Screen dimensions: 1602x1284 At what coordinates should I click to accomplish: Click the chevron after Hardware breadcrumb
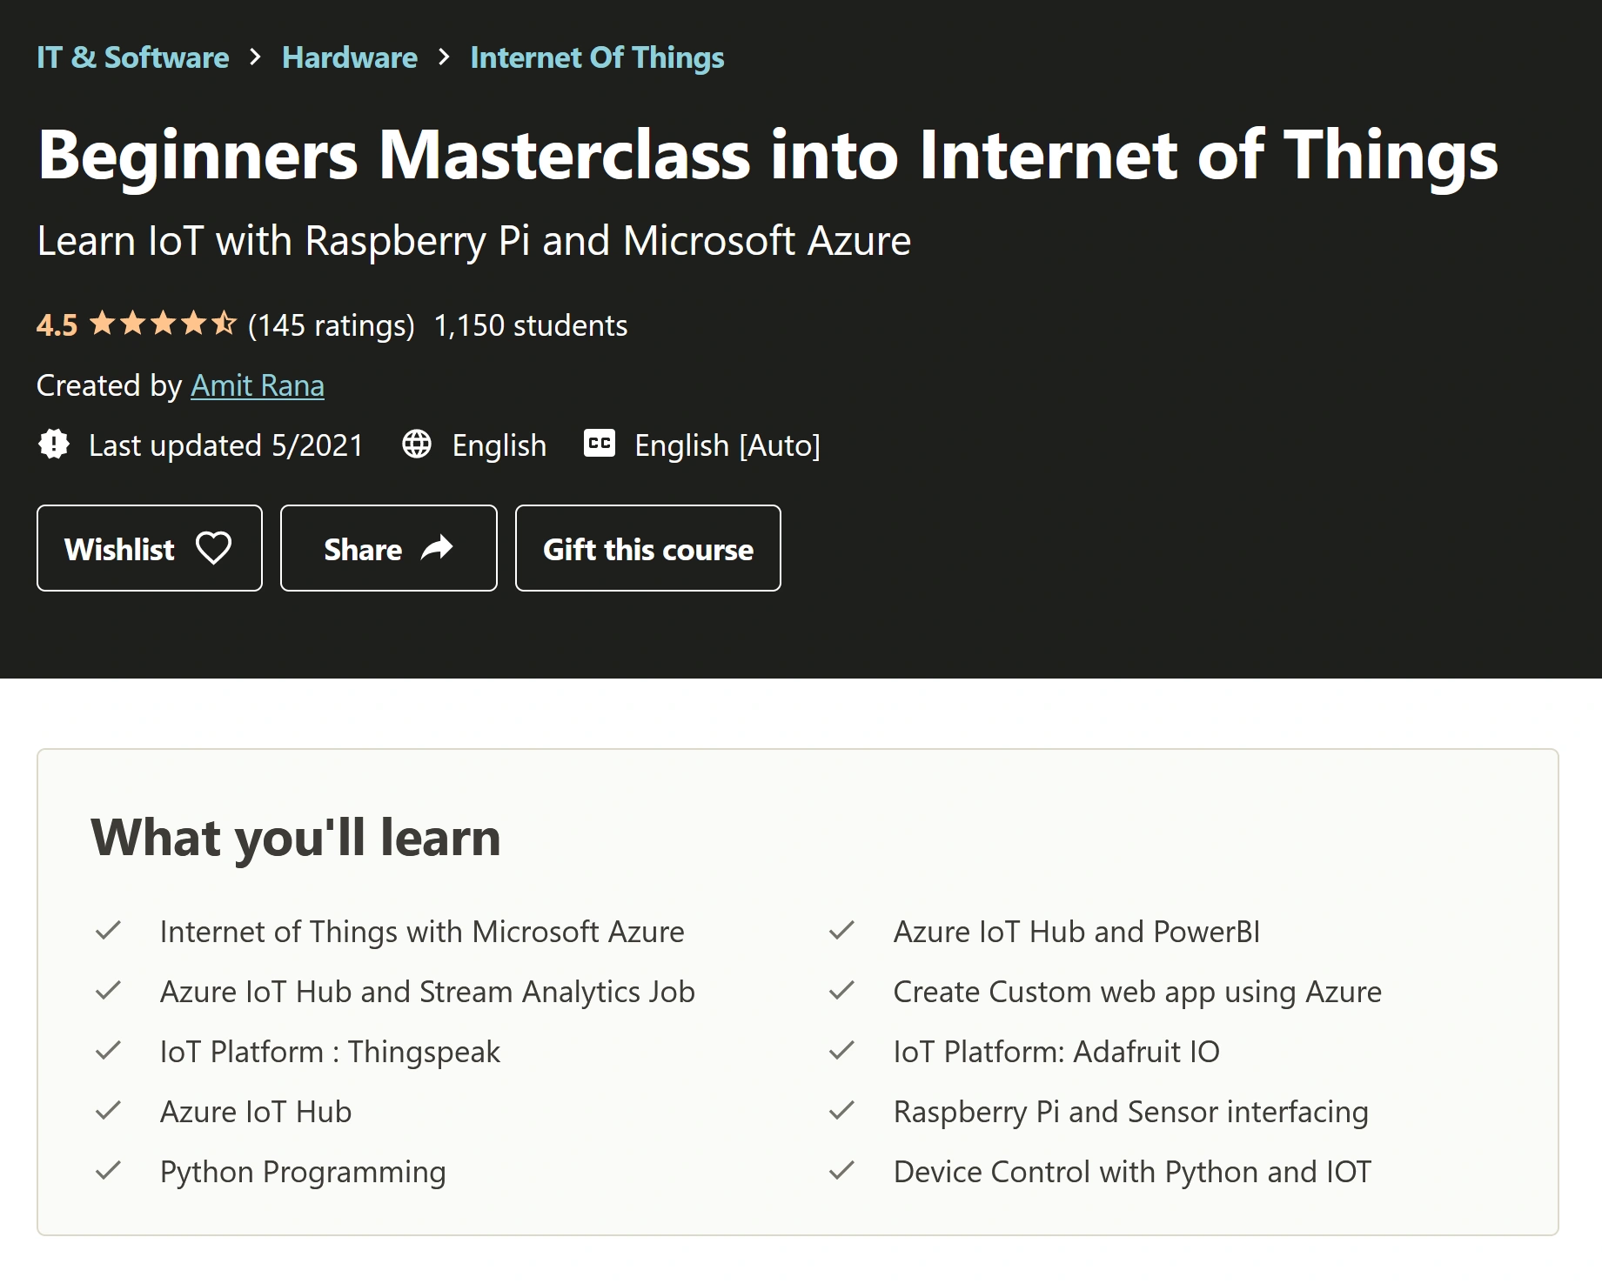pos(444,57)
